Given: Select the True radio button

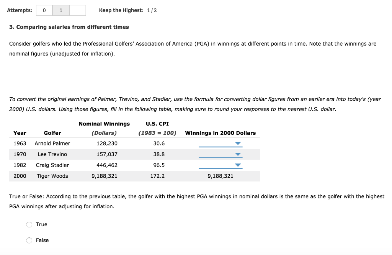Looking at the screenshot, I should coord(29,224).
